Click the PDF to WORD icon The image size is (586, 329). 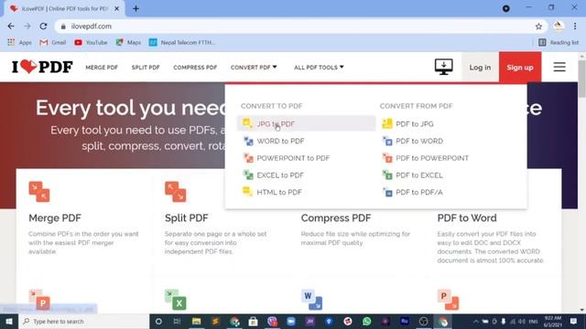[387, 141]
